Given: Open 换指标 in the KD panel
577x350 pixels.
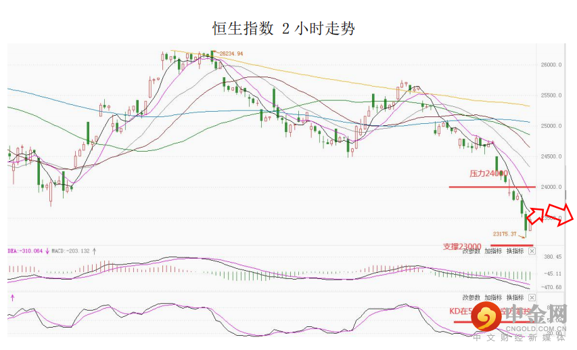Looking at the screenshot, I should (515, 297).
